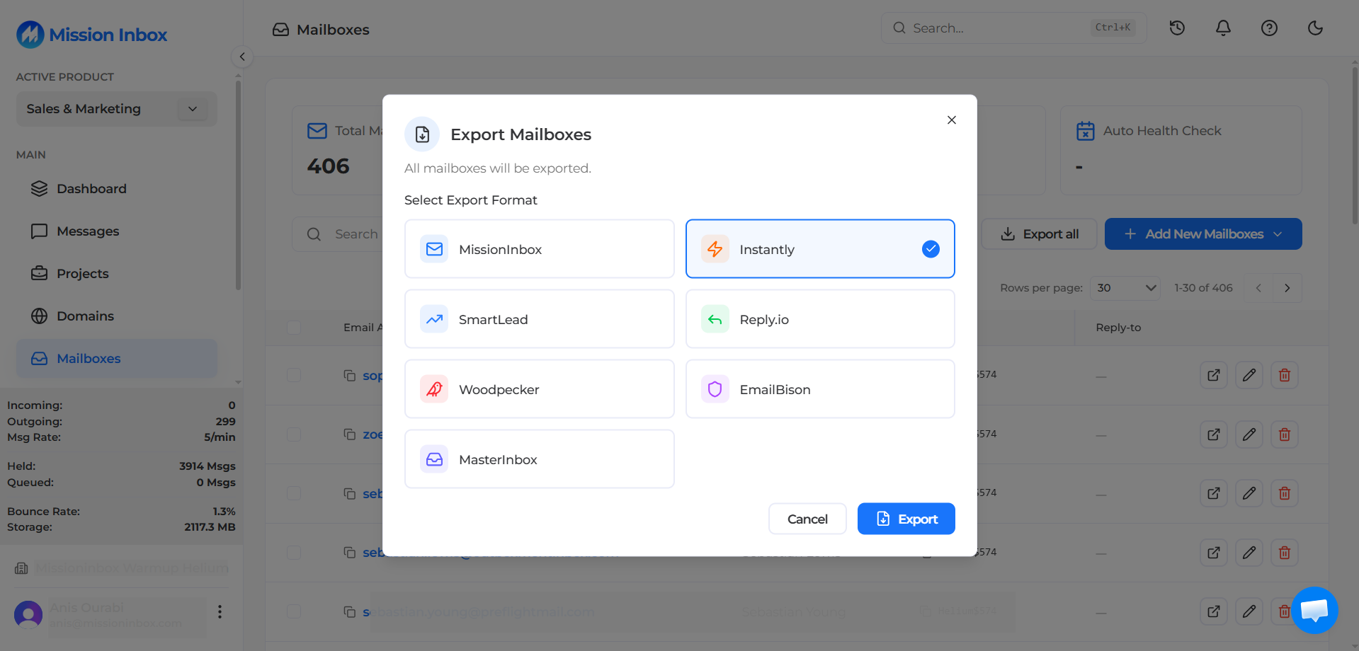Close the Export Mailboxes dialog
This screenshot has height=651, width=1359.
951,120
